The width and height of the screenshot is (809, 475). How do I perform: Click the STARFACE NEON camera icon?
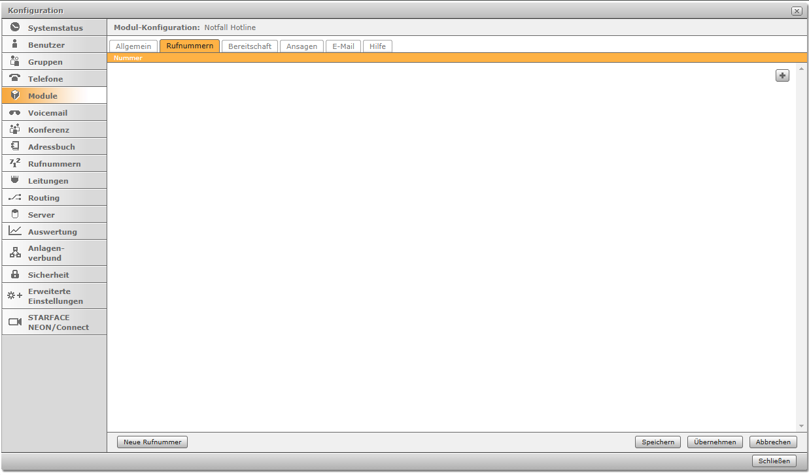point(15,322)
